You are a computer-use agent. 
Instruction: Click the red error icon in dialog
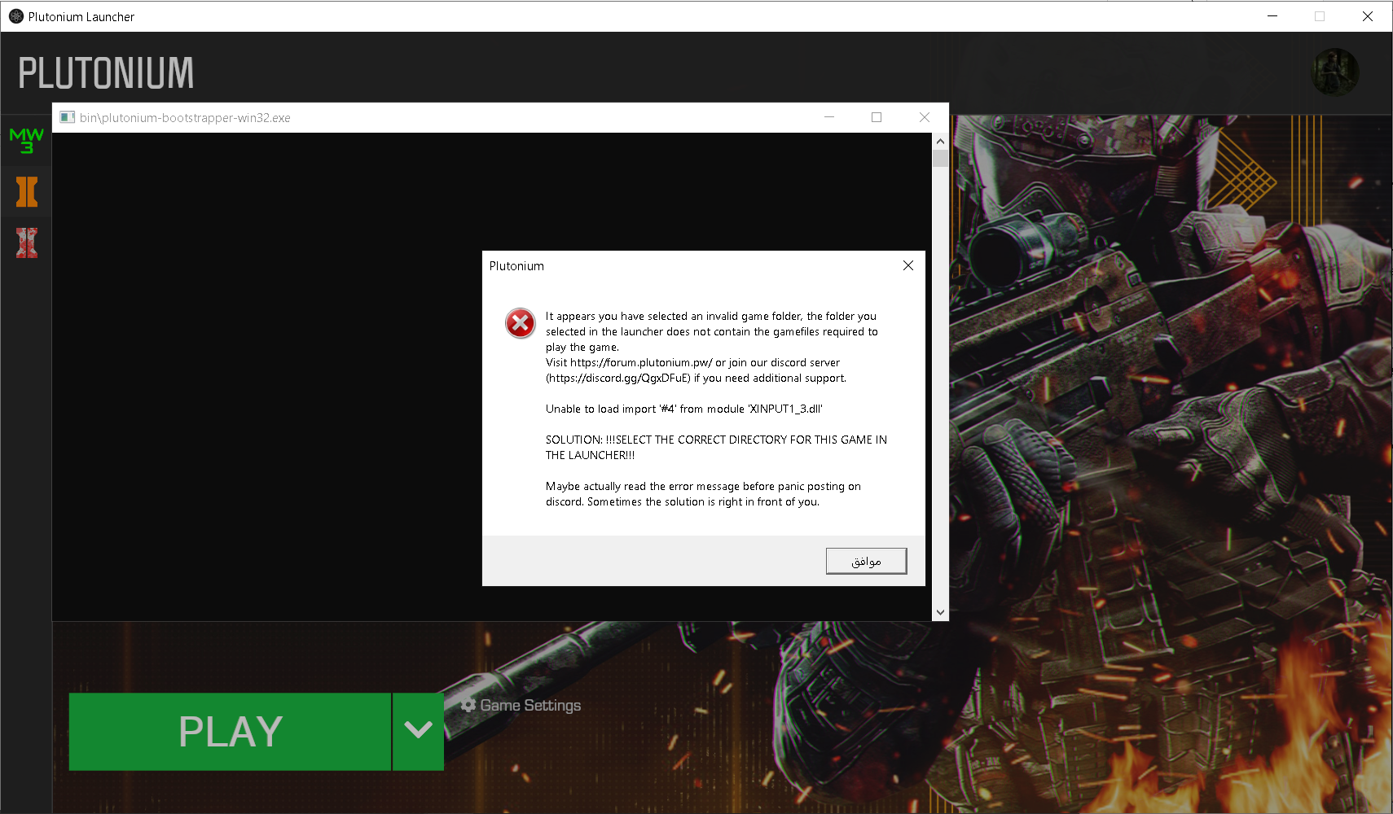tap(520, 323)
